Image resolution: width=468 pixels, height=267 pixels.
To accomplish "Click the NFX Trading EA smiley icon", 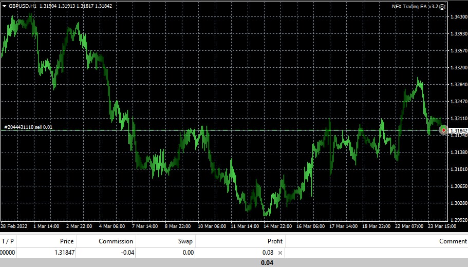I will pyautogui.click(x=442, y=7).
